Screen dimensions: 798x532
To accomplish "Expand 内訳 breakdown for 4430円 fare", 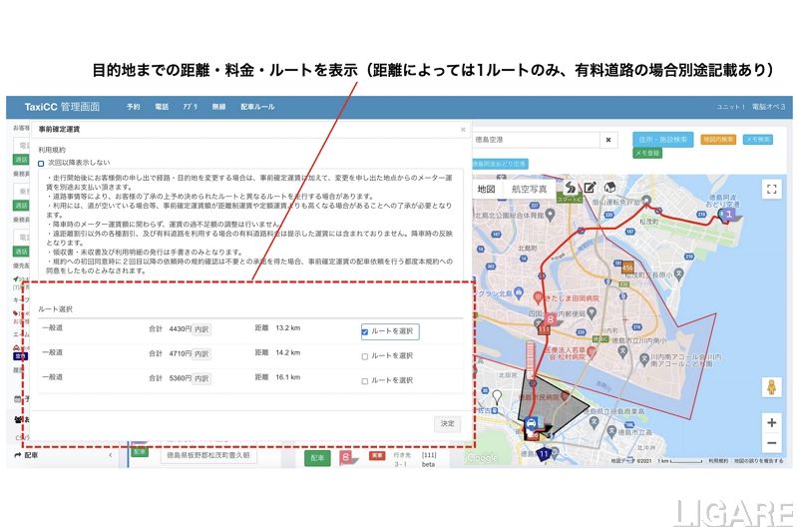I will point(201,327).
